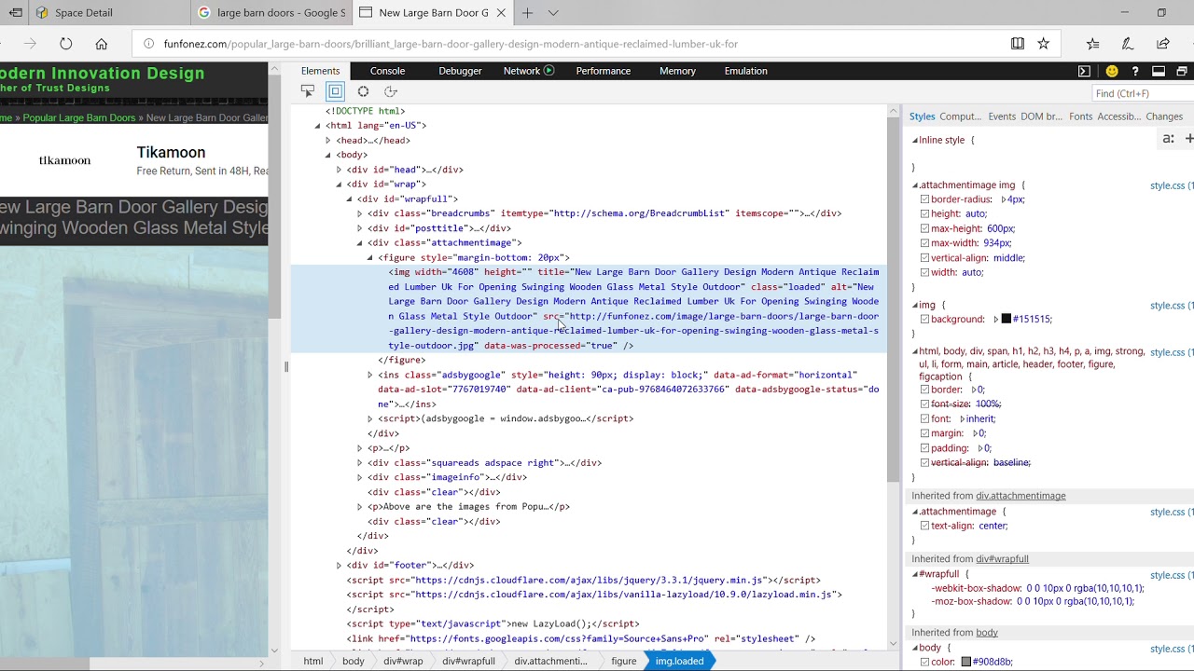Image resolution: width=1194 pixels, height=671 pixels.
Task: Refresh the current page
Action: 66,44
